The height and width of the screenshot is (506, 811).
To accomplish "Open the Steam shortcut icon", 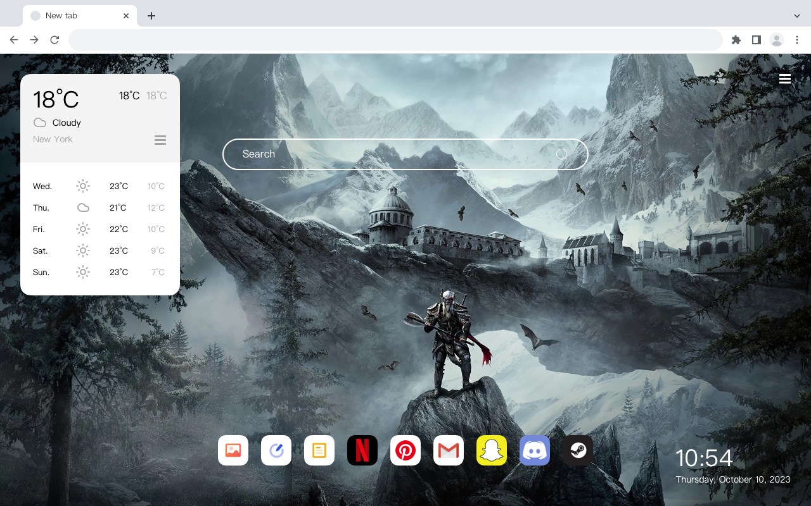I will coord(578,450).
